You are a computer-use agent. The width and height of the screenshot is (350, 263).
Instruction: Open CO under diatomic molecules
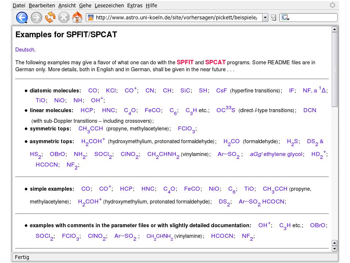tap(93, 91)
